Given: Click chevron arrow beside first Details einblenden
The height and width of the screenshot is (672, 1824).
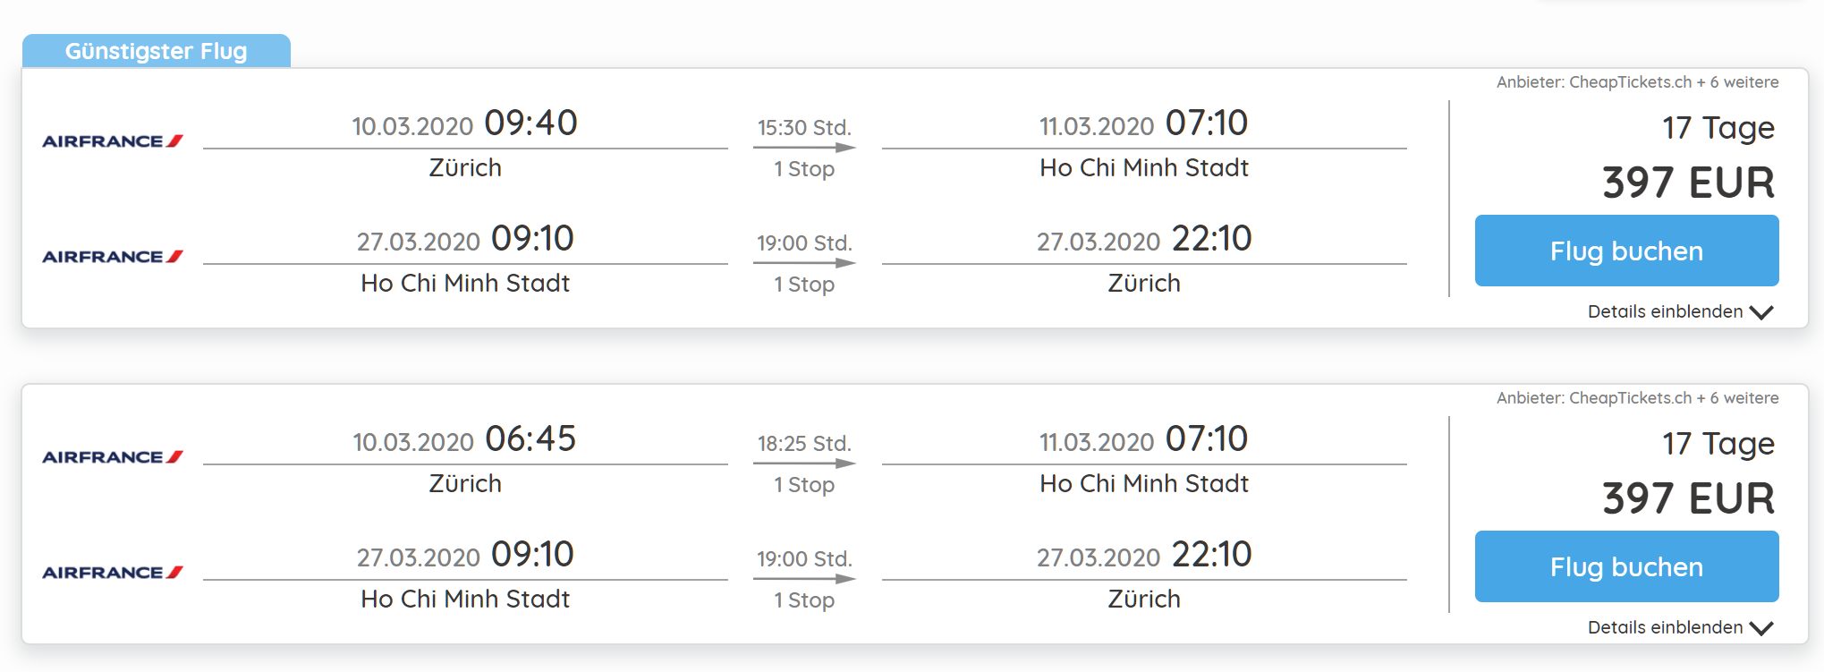Looking at the screenshot, I should (x=1761, y=312).
